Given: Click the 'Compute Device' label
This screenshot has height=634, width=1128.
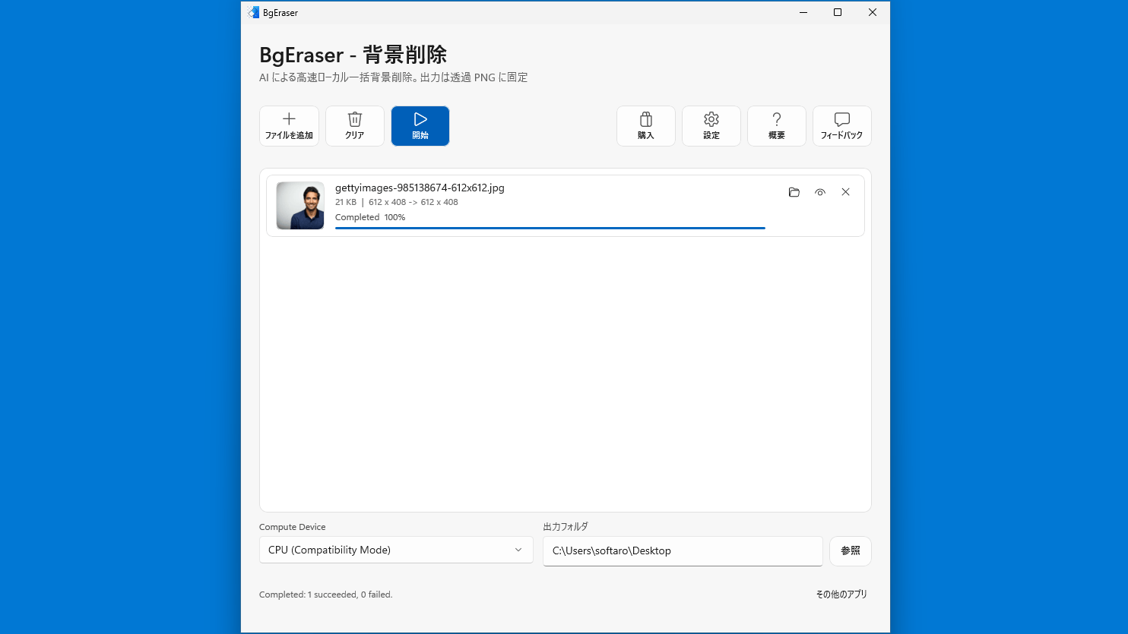Looking at the screenshot, I should 293,527.
